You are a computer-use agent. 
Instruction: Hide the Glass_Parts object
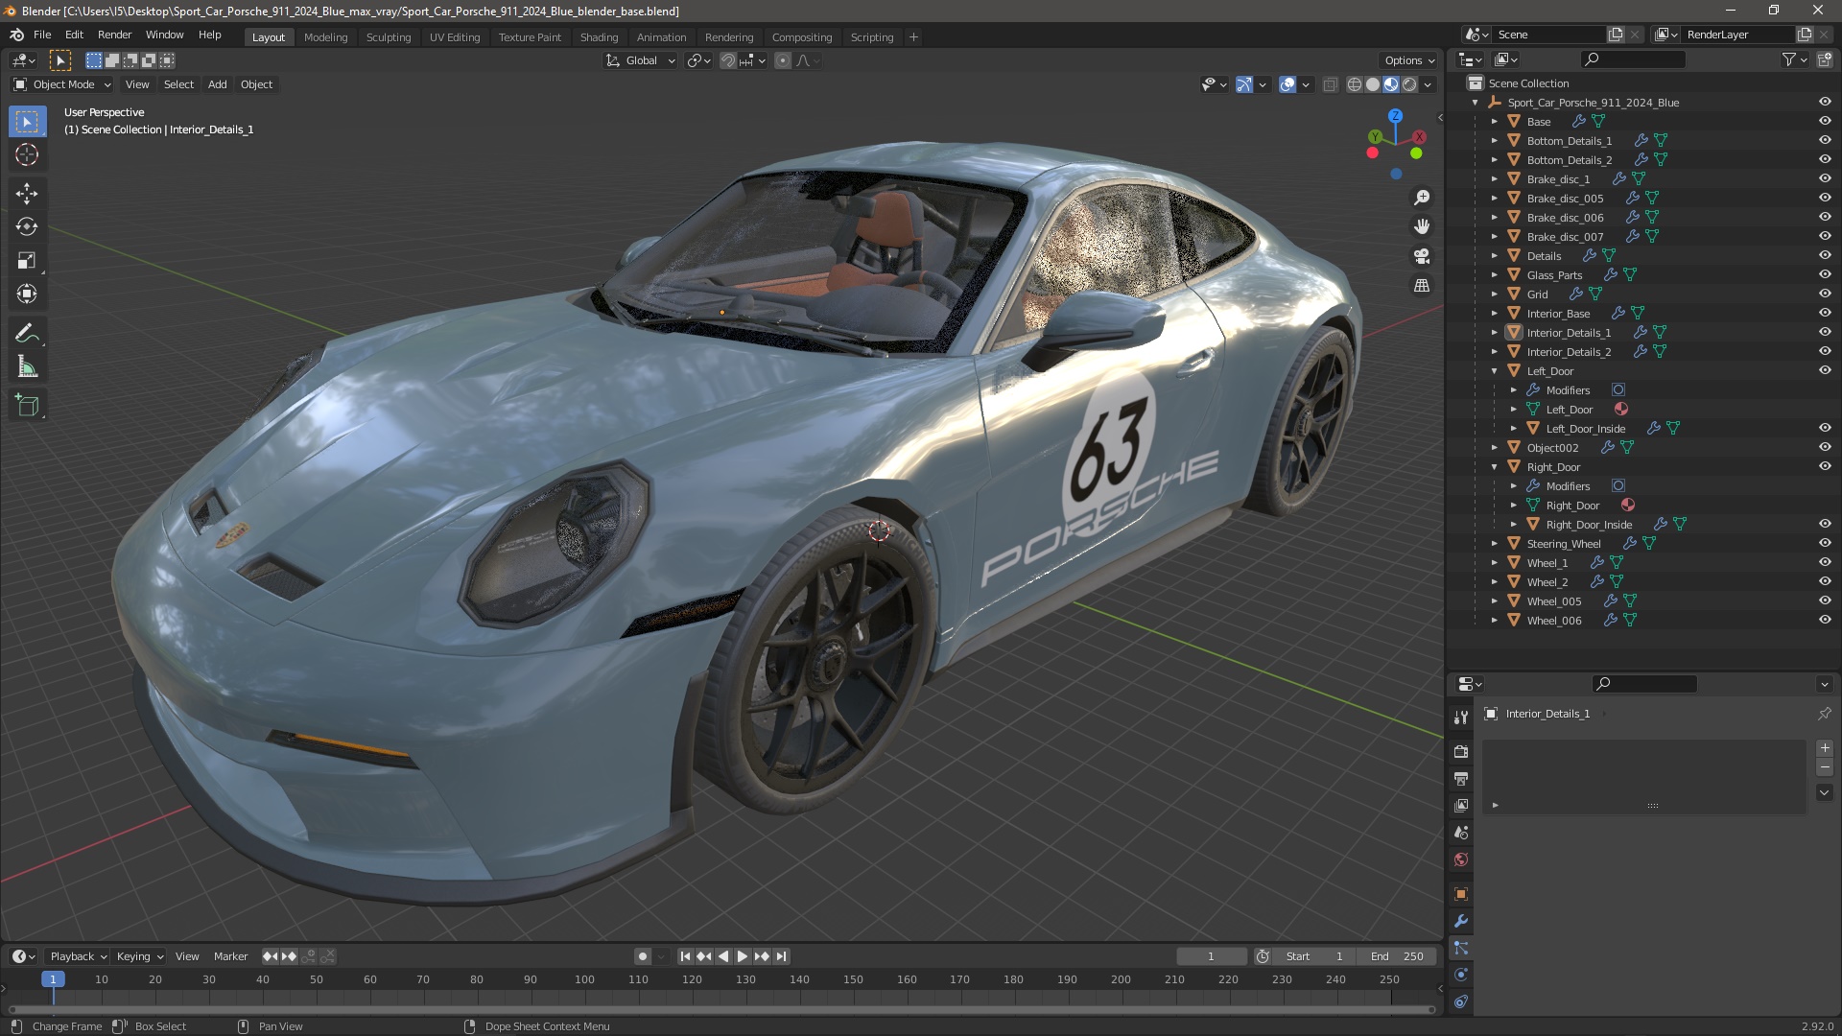click(x=1825, y=275)
